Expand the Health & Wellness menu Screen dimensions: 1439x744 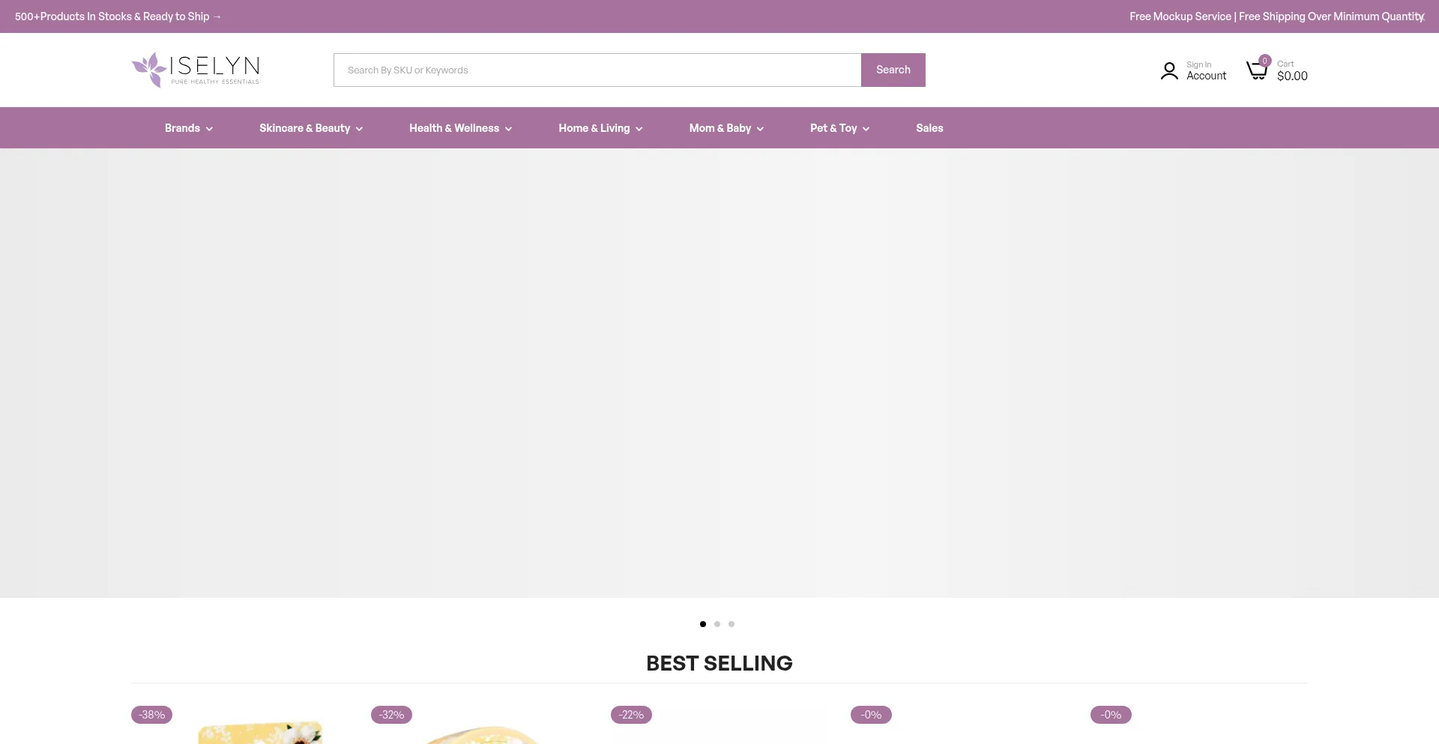[x=461, y=128]
